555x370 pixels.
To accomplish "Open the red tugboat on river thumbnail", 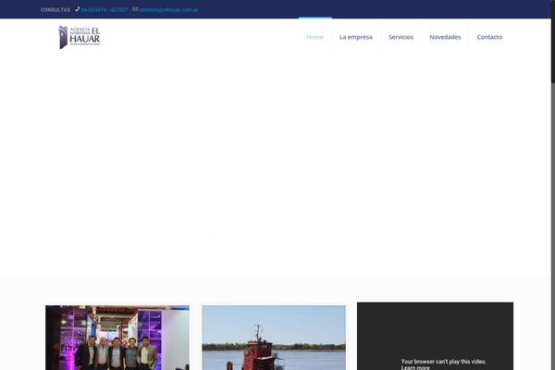I will tap(274, 338).
